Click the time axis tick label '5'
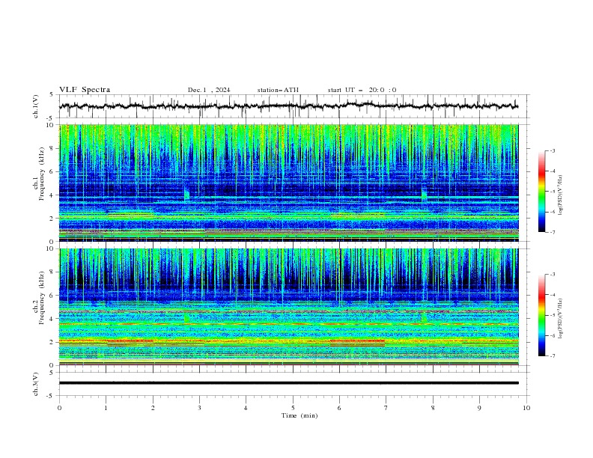The width and height of the screenshot is (593, 458). pyautogui.click(x=293, y=408)
